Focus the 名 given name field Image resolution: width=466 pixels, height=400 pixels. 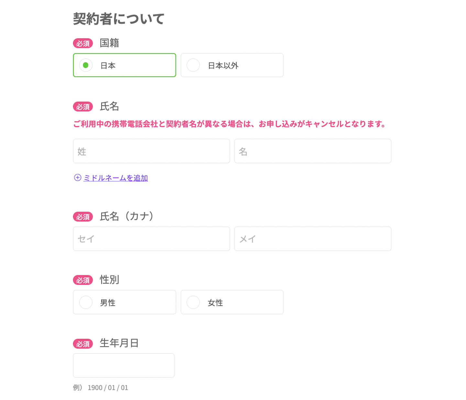(x=313, y=151)
